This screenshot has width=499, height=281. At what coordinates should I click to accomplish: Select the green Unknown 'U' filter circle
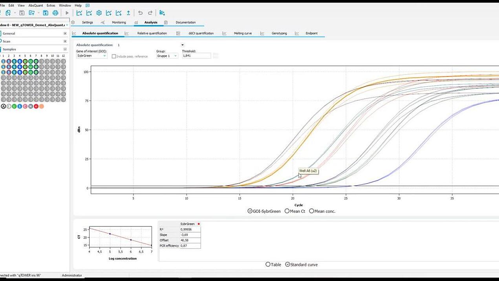pyautogui.click(x=14, y=106)
